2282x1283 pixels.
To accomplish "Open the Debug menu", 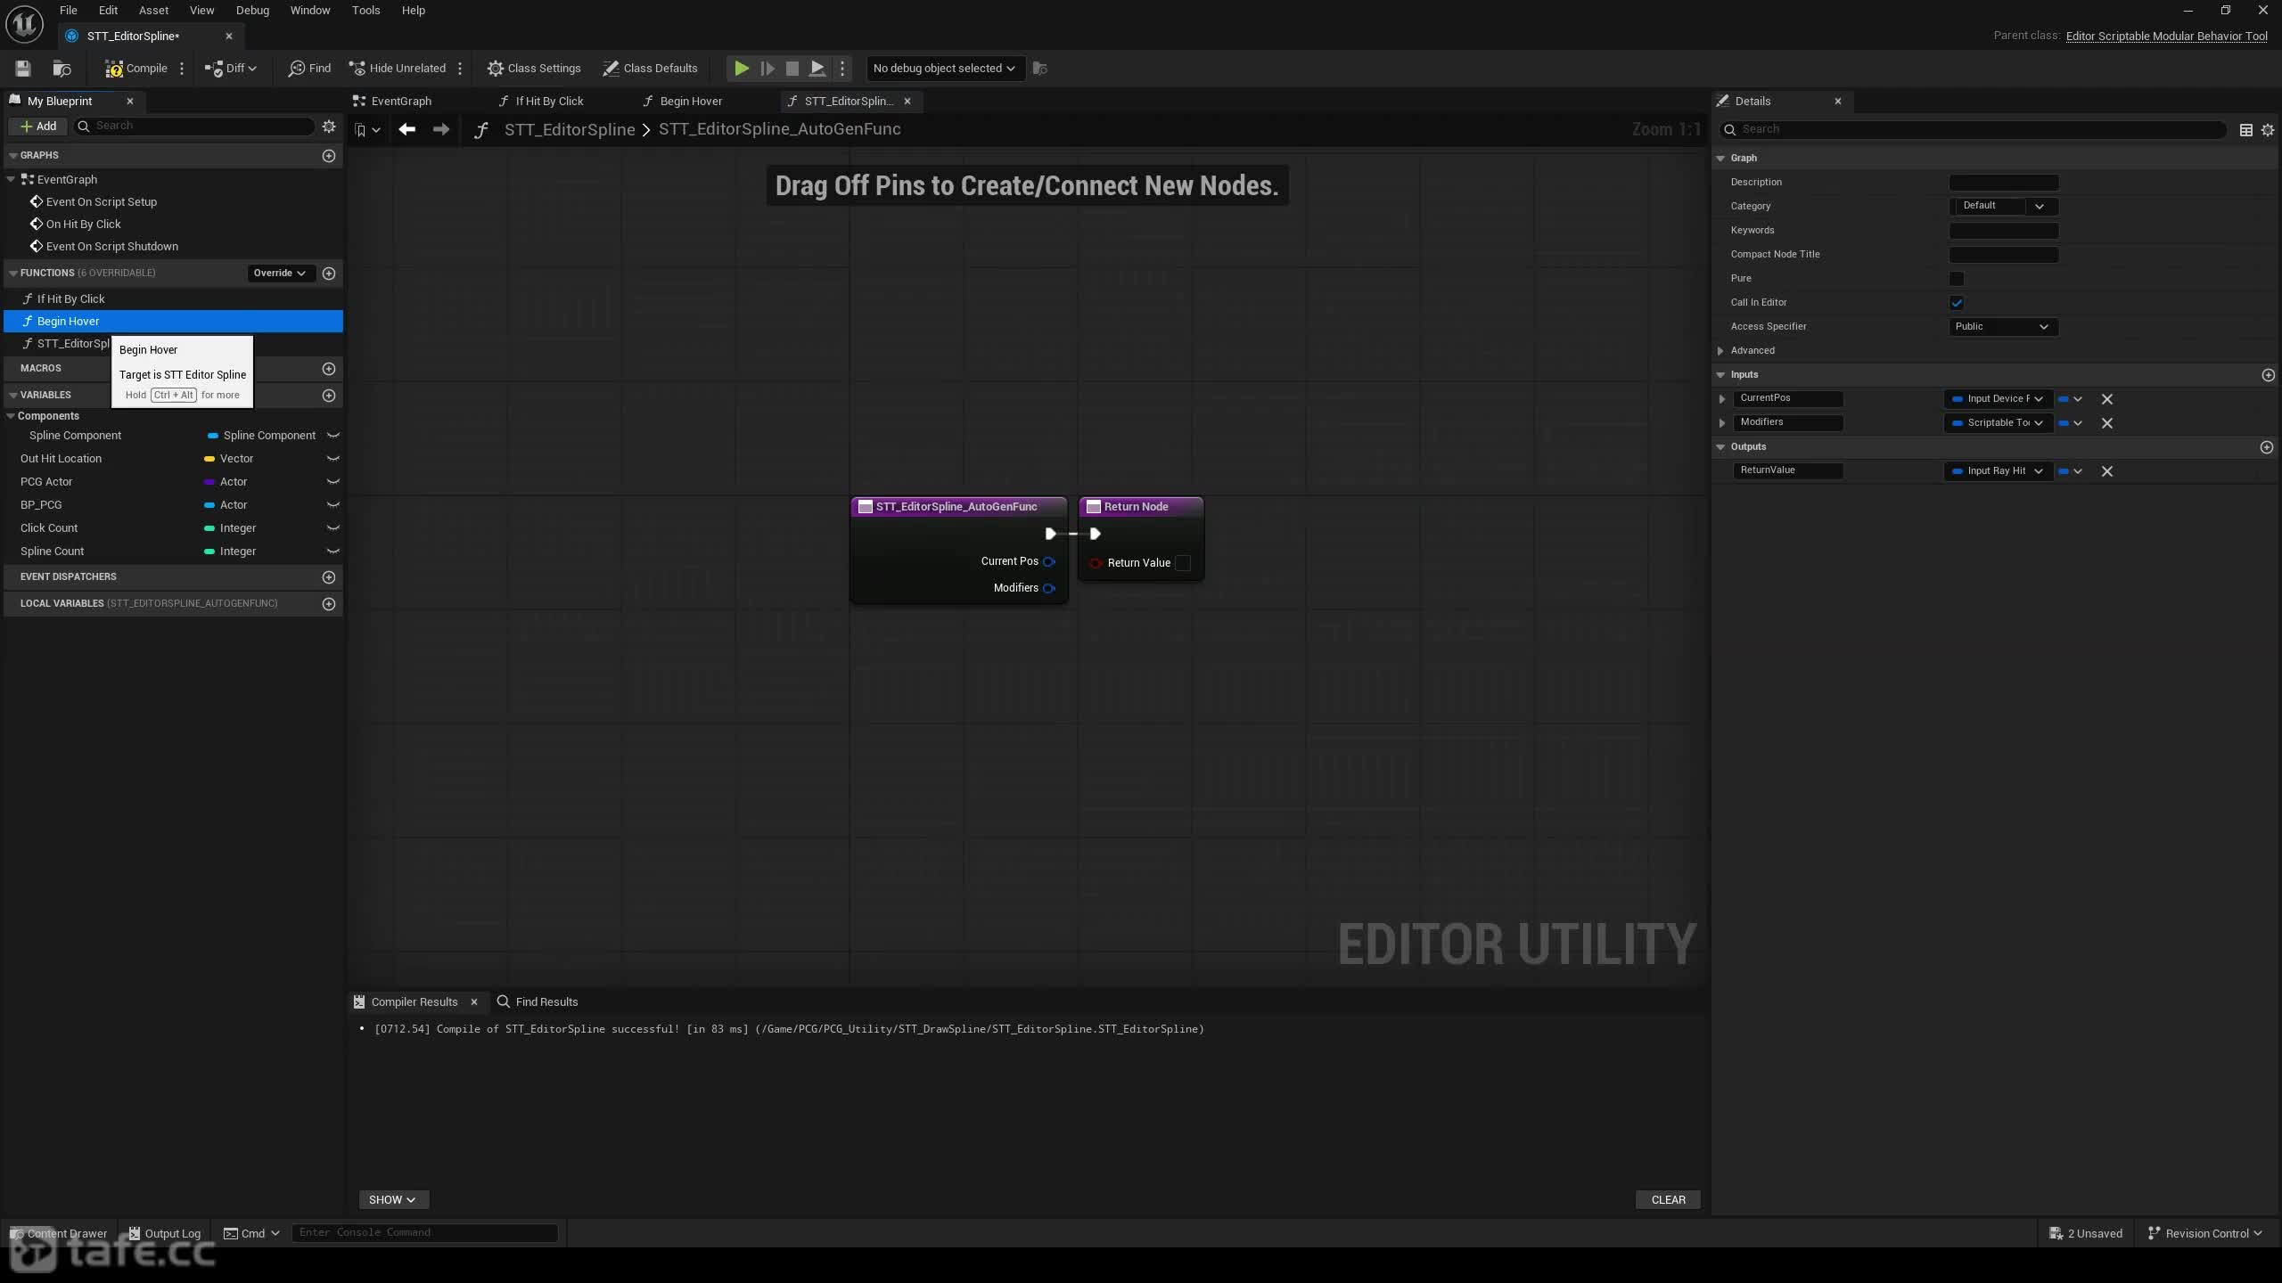I will pyautogui.click(x=252, y=11).
